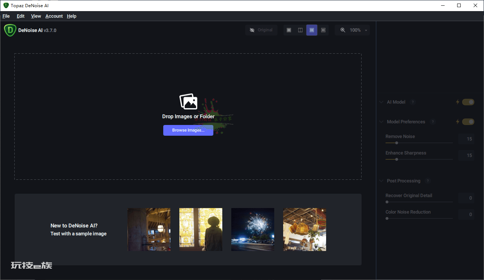Viewport: 484px width, 280px height.
Task: Open the wicker lamps cafe sample image
Action: (x=305, y=230)
